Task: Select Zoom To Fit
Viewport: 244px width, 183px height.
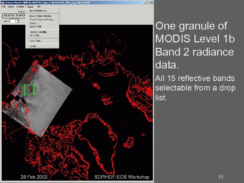Action: pos(42,27)
